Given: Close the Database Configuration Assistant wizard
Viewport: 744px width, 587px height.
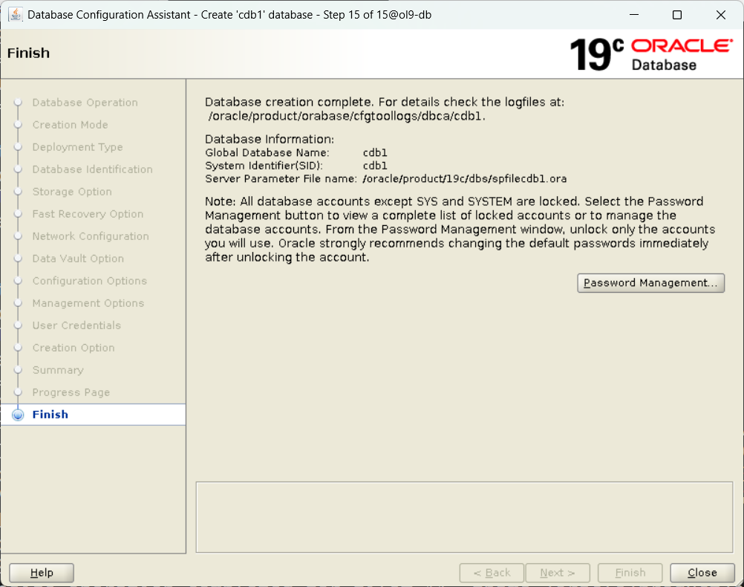Looking at the screenshot, I should [x=702, y=573].
